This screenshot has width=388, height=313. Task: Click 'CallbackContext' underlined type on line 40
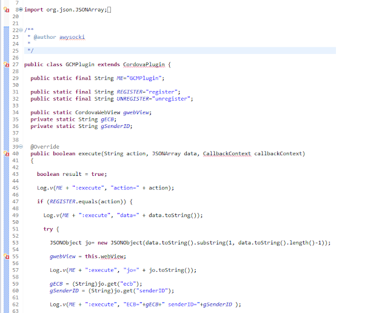(227, 153)
